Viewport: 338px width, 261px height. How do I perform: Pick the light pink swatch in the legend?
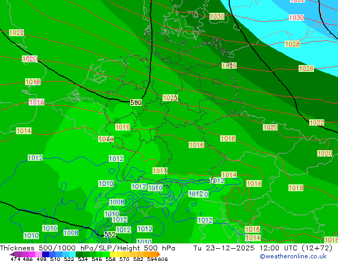pyautogui.click(x=38, y=254)
